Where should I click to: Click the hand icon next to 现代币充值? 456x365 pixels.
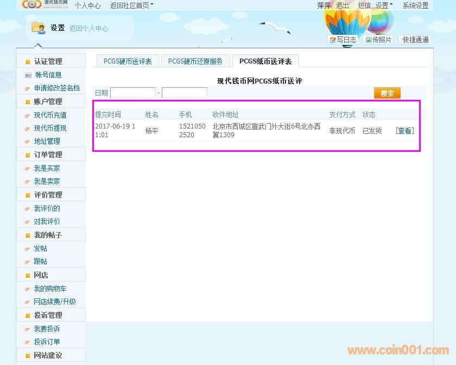click(x=28, y=115)
